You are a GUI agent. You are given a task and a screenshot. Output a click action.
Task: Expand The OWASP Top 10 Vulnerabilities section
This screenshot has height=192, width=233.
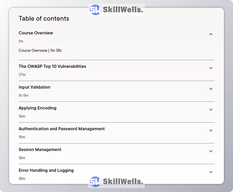pos(211,68)
